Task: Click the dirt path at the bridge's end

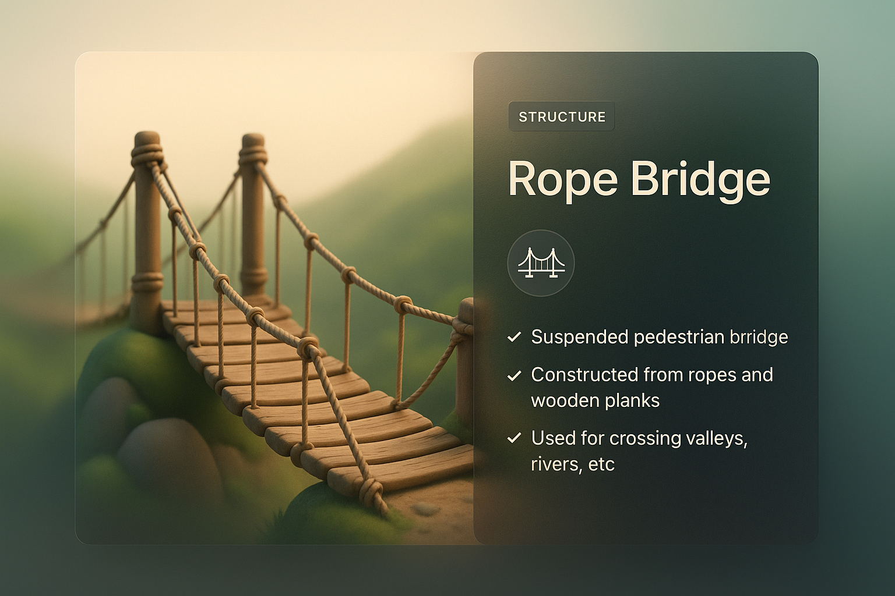Action: coord(431,512)
